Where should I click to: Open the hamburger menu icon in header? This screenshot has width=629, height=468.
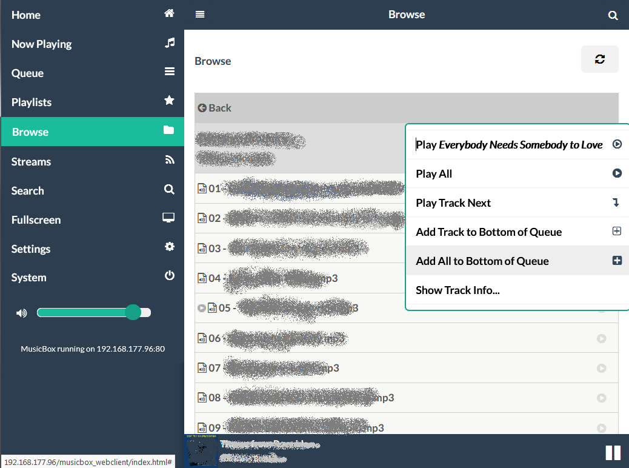coord(200,15)
